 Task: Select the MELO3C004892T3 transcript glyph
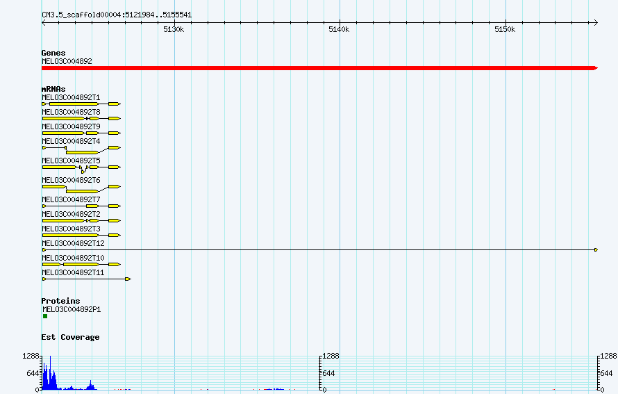coord(81,235)
